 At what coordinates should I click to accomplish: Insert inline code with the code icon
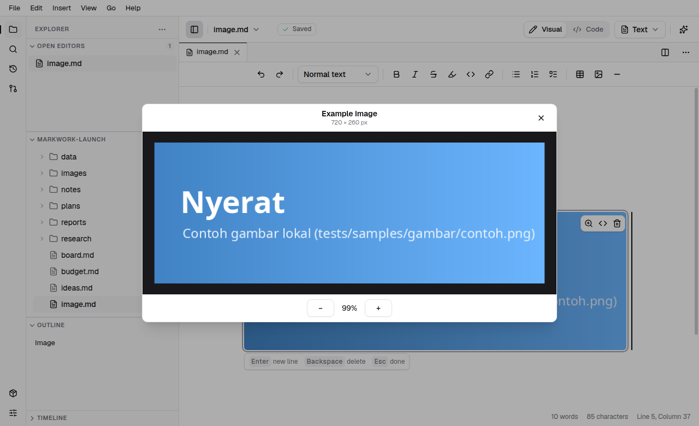[471, 74]
